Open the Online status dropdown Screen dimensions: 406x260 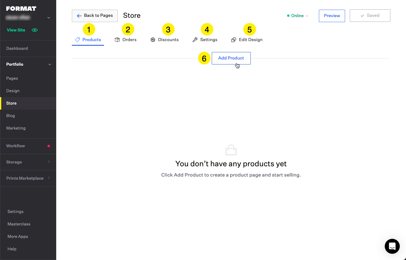tap(298, 16)
